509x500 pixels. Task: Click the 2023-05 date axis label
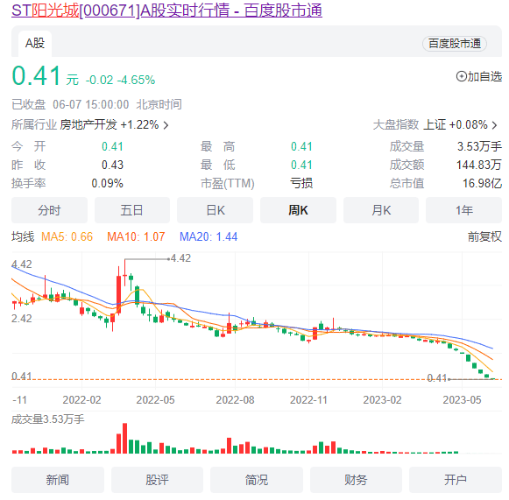pos(462,400)
